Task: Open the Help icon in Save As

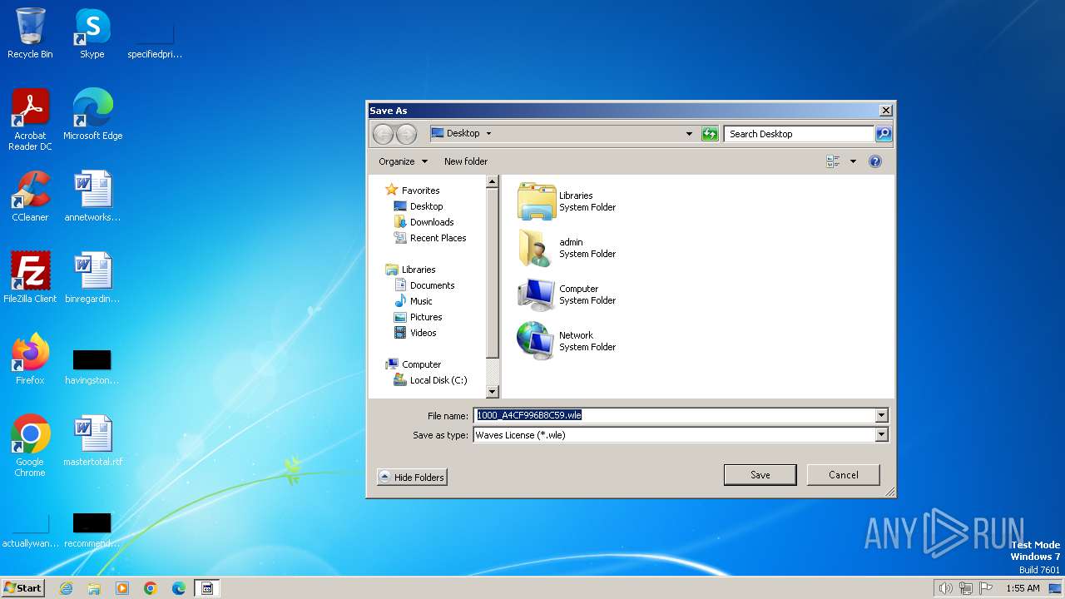Action: coord(875,161)
